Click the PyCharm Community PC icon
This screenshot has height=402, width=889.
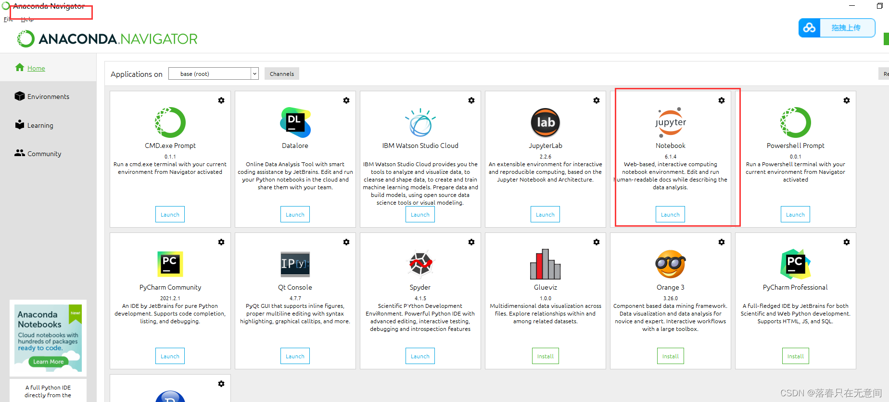click(170, 264)
